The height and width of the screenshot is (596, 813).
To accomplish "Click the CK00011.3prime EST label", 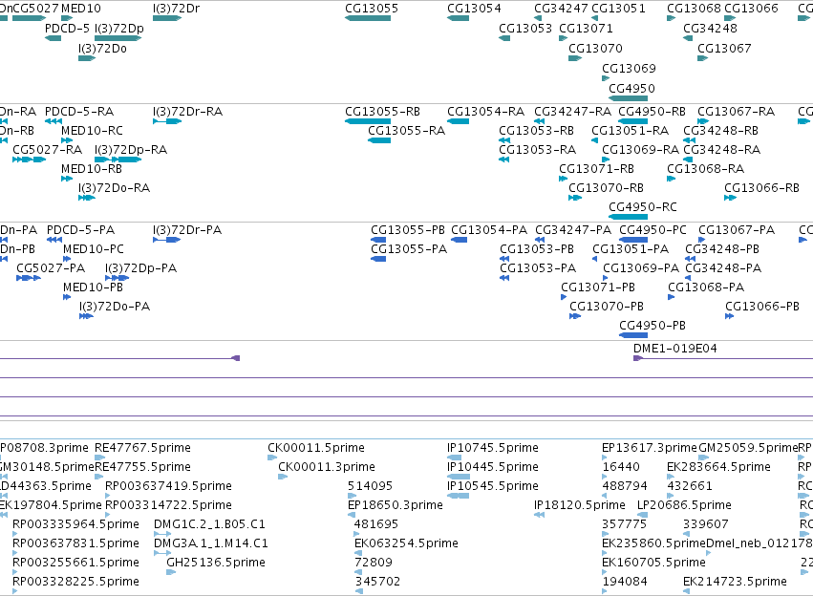I will pos(326,467).
